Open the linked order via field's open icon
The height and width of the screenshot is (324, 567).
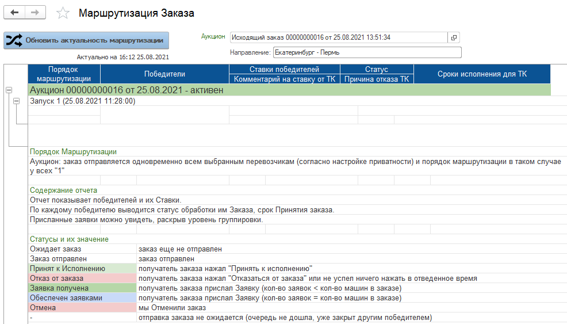coord(454,37)
